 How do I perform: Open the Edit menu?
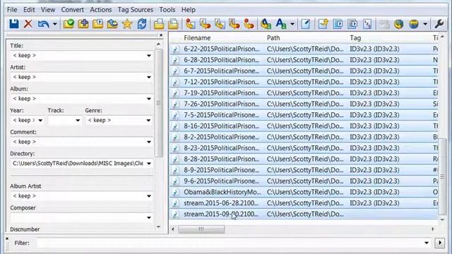[x=29, y=9]
